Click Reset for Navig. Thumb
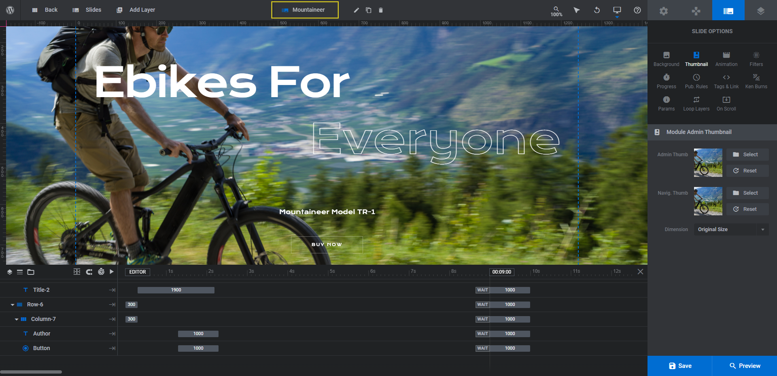The height and width of the screenshot is (376, 777). [747, 209]
